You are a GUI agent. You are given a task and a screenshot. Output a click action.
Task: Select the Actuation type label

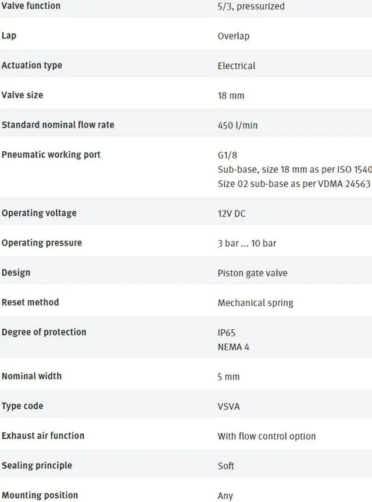pyautogui.click(x=32, y=65)
